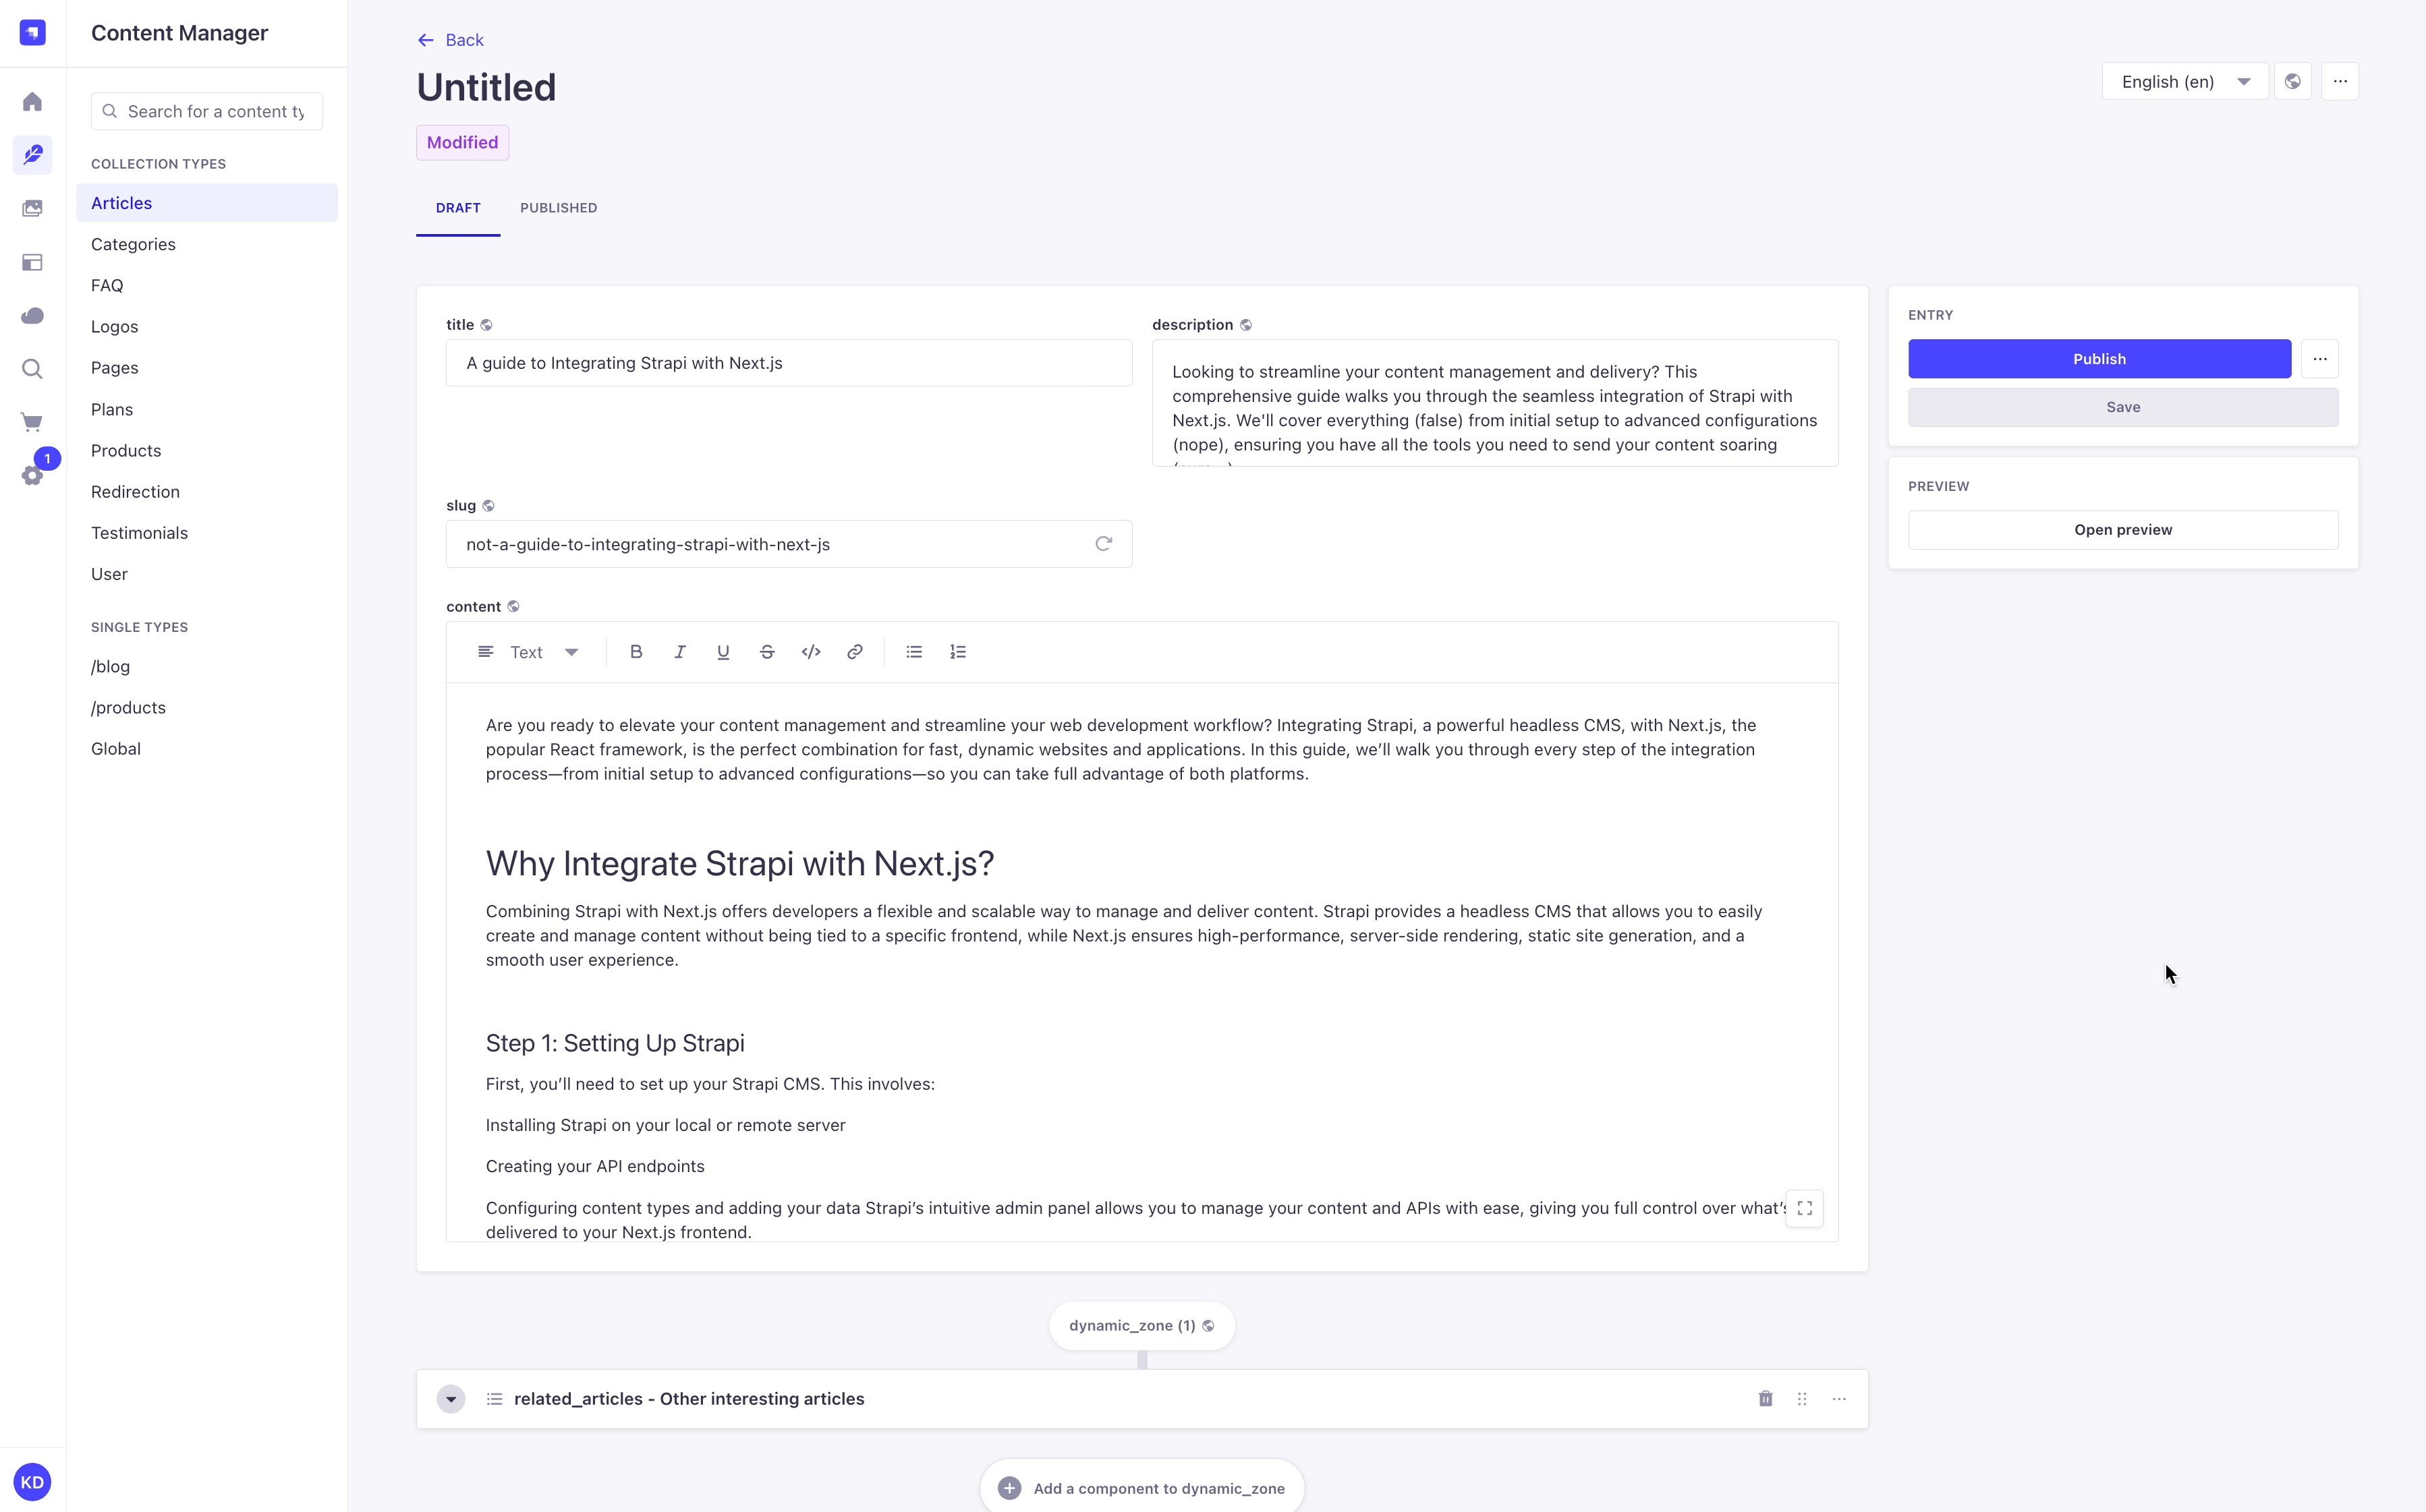Toggle bold formatting in the content editor
This screenshot has height=1512, width=2426.
[x=636, y=651]
